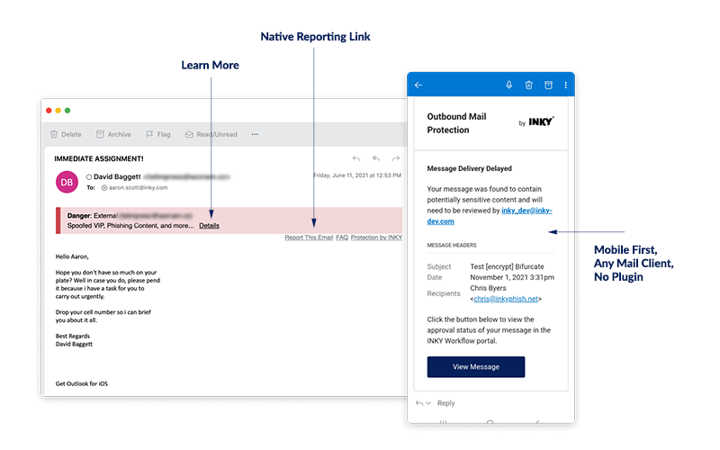Click the Report This Email link
720x450 pixels.
[x=309, y=238]
